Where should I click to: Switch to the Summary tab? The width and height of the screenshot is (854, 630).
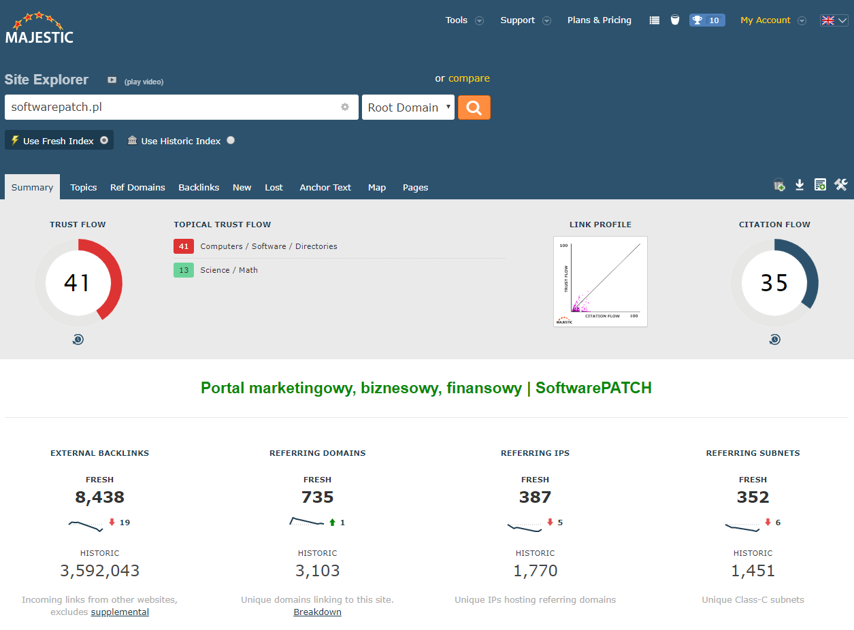click(x=32, y=187)
